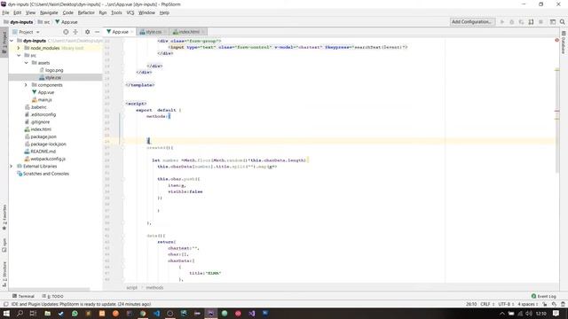Open the Navigate menu
The width and height of the screenshot is (568, 319).
click(x=49, y=12)
